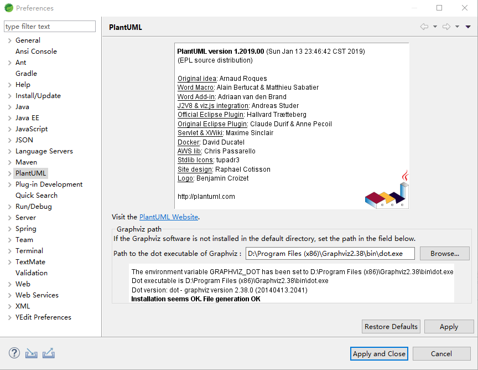Click the 'Installation seems OK' status text
This screenshot has height=370, width=478.
click(196, 299)
